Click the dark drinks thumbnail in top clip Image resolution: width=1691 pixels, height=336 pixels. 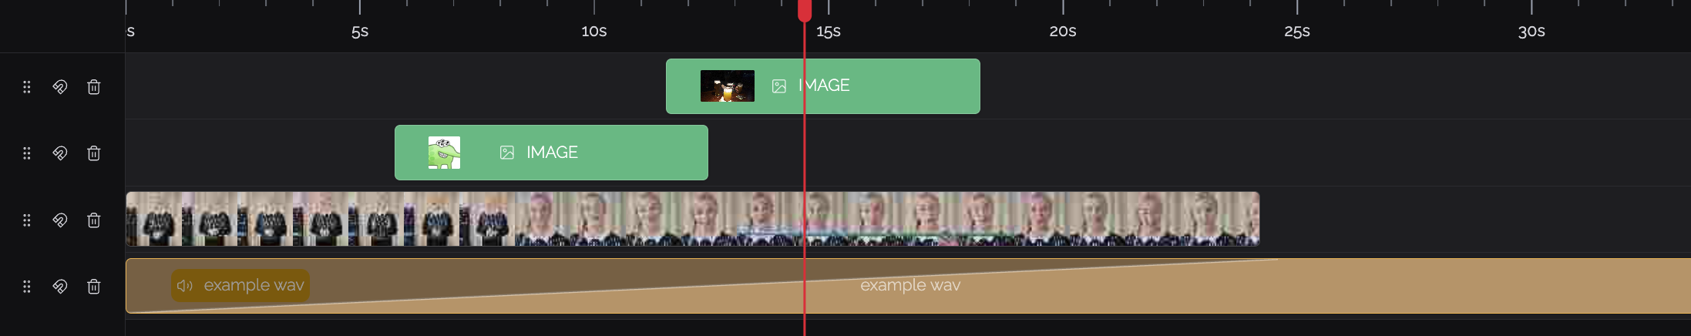[728, 86]
